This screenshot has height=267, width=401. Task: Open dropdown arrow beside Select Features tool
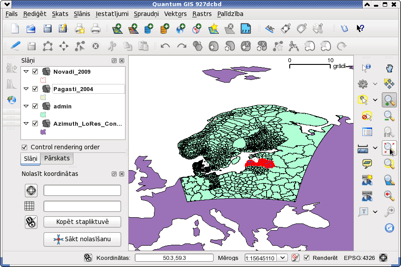375,100
